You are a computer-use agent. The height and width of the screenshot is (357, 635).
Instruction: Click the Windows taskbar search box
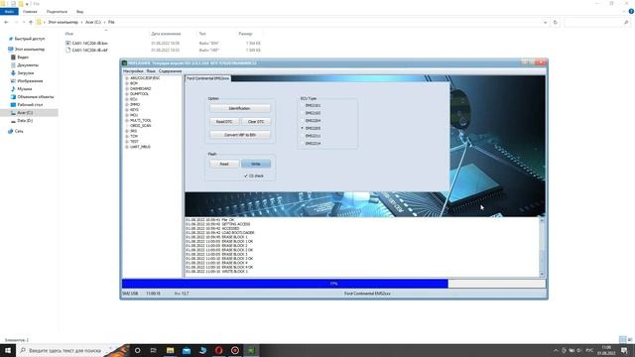64,350
